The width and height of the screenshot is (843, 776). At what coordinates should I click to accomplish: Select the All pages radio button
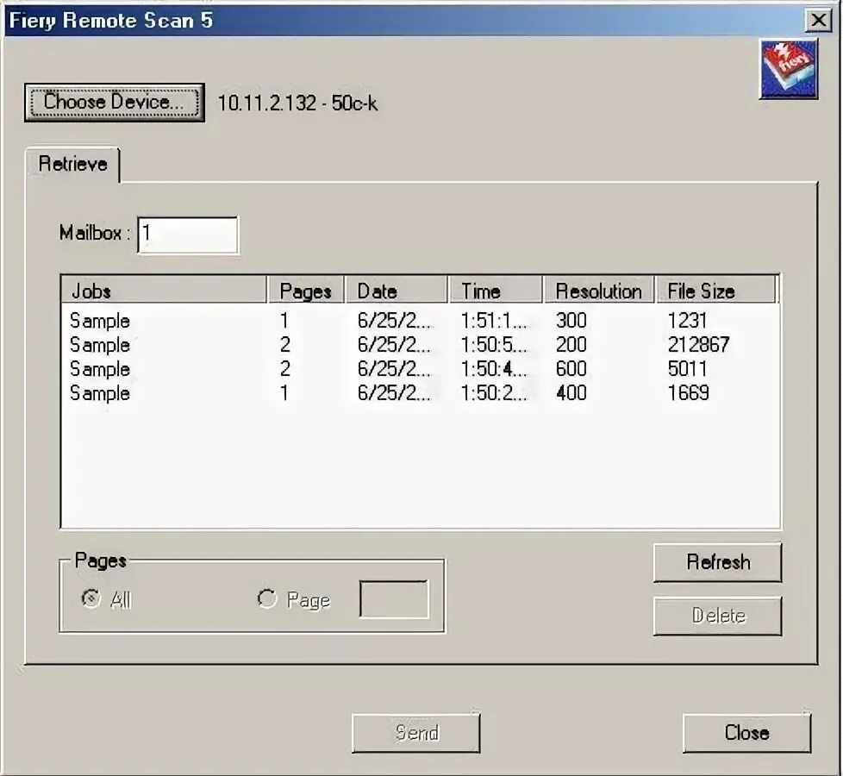91,598
